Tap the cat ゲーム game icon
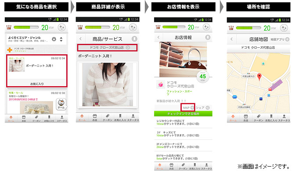The height and width of the screenshot is (171, 295). 61,104
